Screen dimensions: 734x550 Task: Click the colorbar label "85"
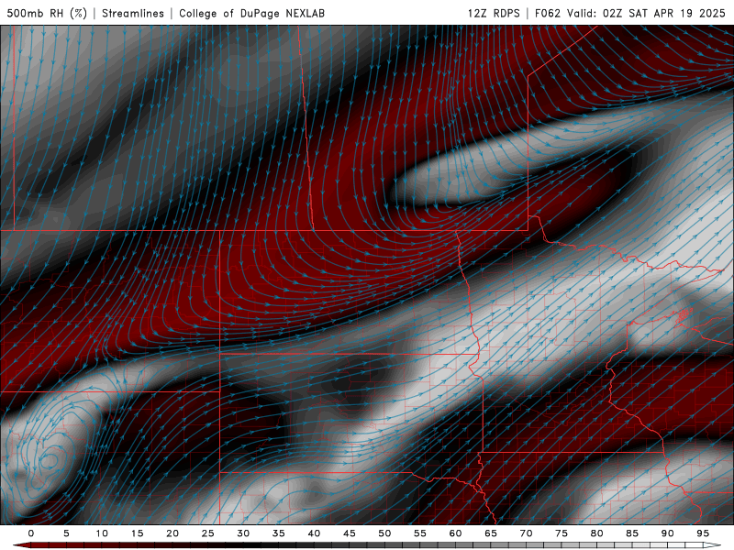632,533
